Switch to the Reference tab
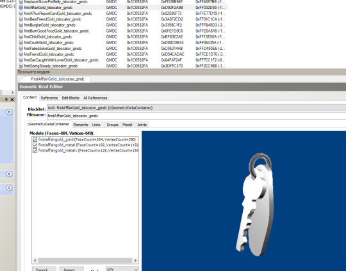This screenshot has width=346, height=271. click(49, 98)
